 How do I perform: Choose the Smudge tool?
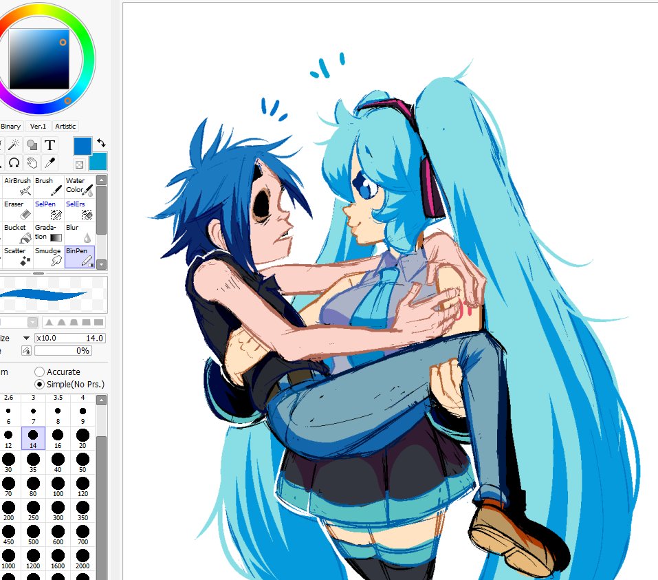click(48, 257)
